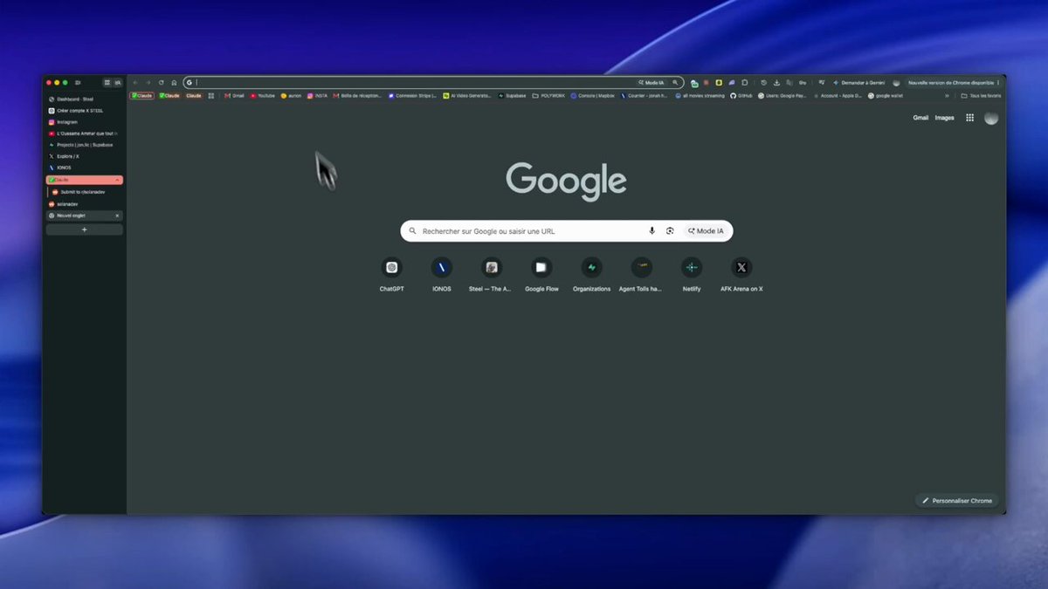Click the magnifier icon in Google search box
Screen dimensions: 1048x589
[x=413, y=231]
